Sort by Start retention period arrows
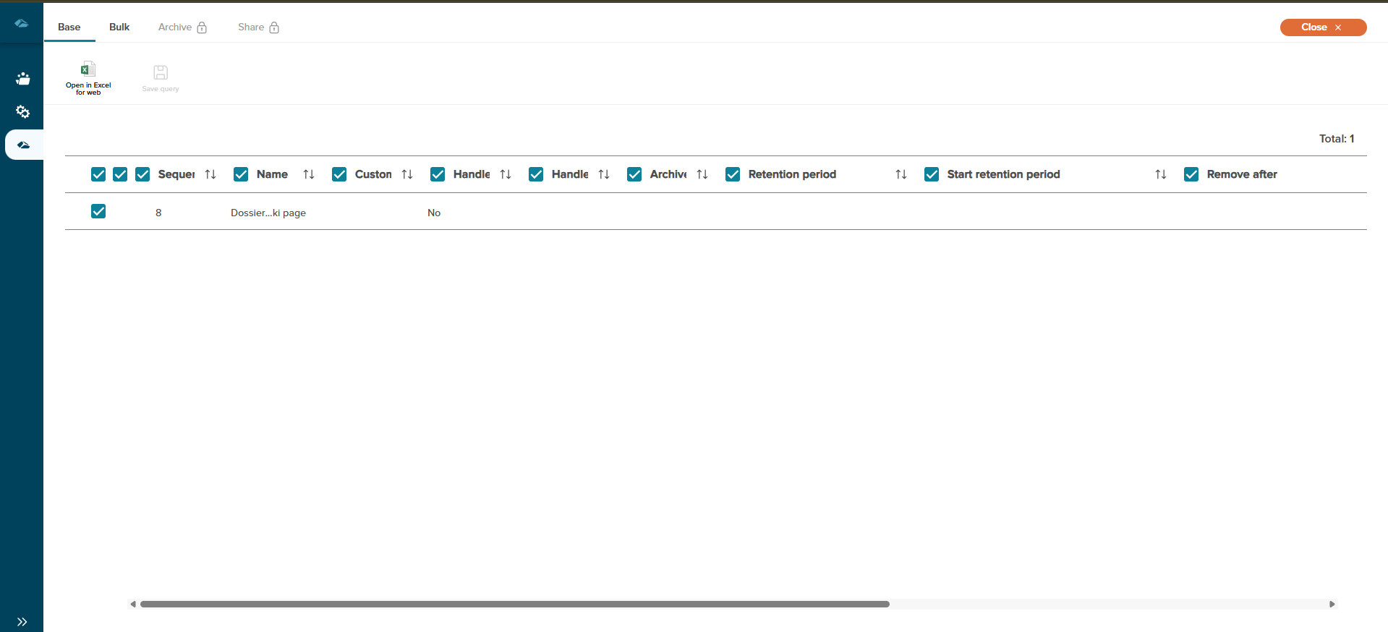 (x=1161, y=174)
